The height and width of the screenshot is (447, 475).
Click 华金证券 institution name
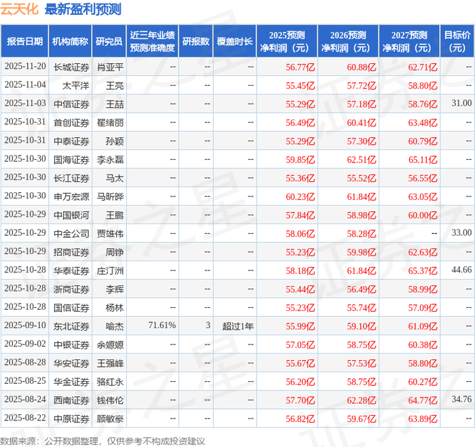(x=71, y=382)
